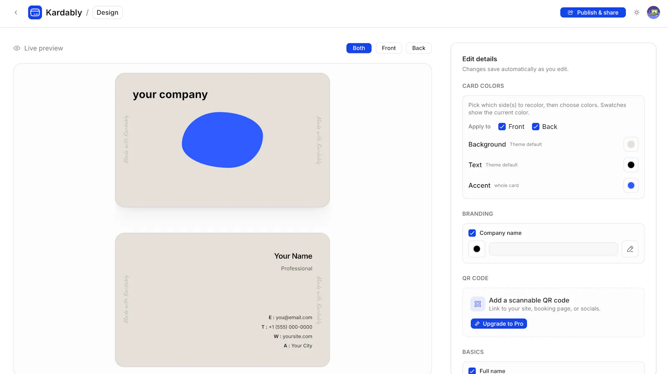Viewport: 668px width, 374px height.
Task: Open the Text color swatch
Action: pyautogui.click(x=631, y=165)
